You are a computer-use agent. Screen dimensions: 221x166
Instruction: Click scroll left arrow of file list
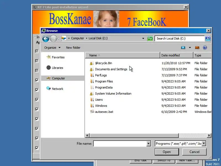(x=87, y=136)
